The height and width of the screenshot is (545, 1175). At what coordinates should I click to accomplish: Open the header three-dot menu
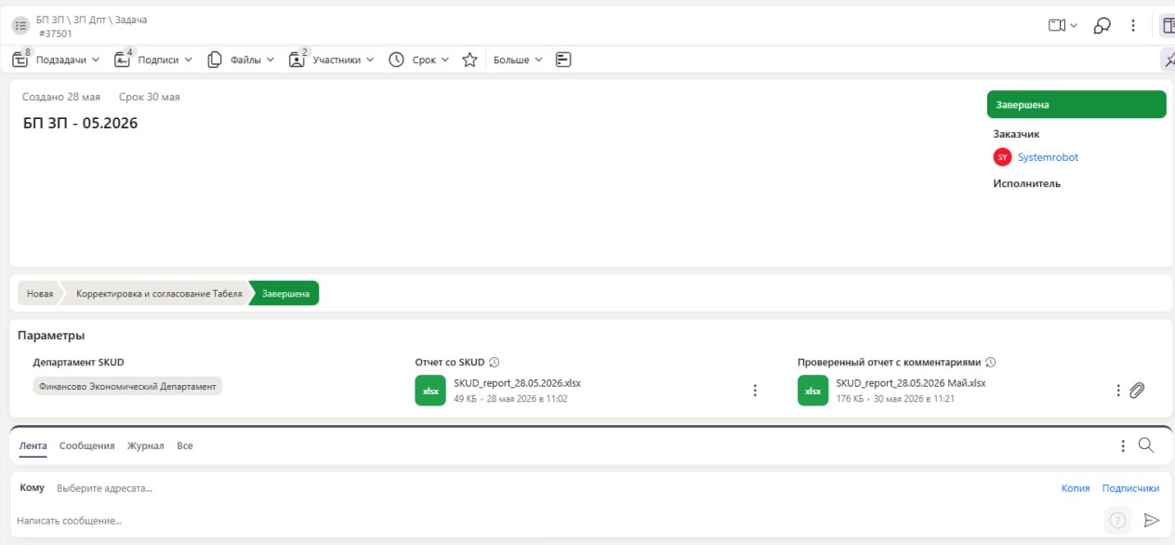click(x=1133, y=26)
